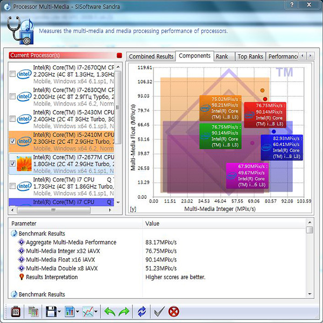
Task: Open the dropdown arrow next to the save icon
Action: coord(59,312)
